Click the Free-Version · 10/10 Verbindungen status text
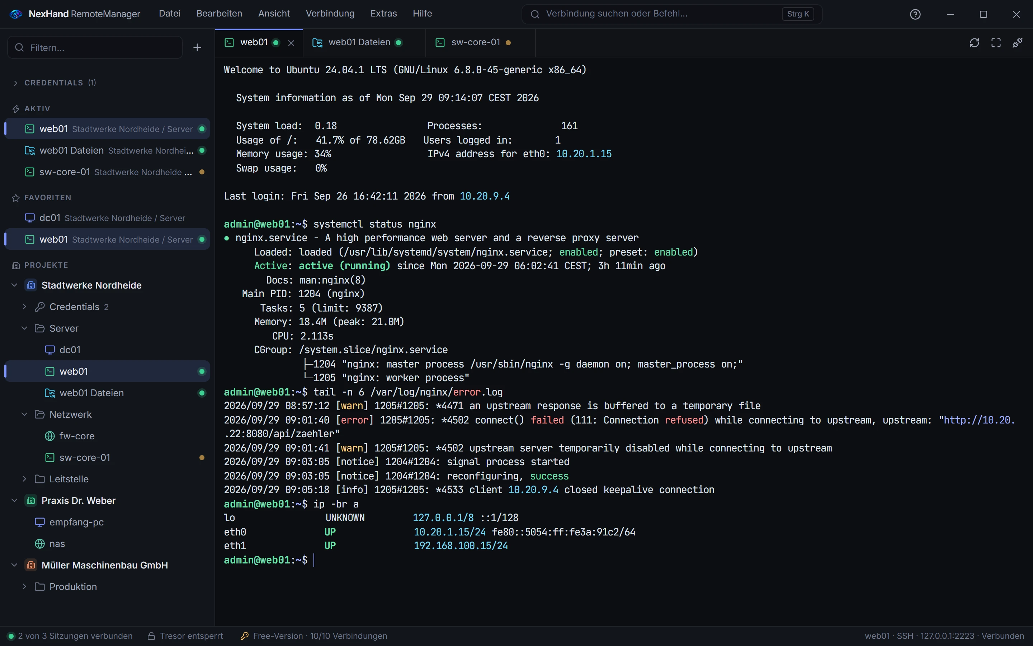 320,636
